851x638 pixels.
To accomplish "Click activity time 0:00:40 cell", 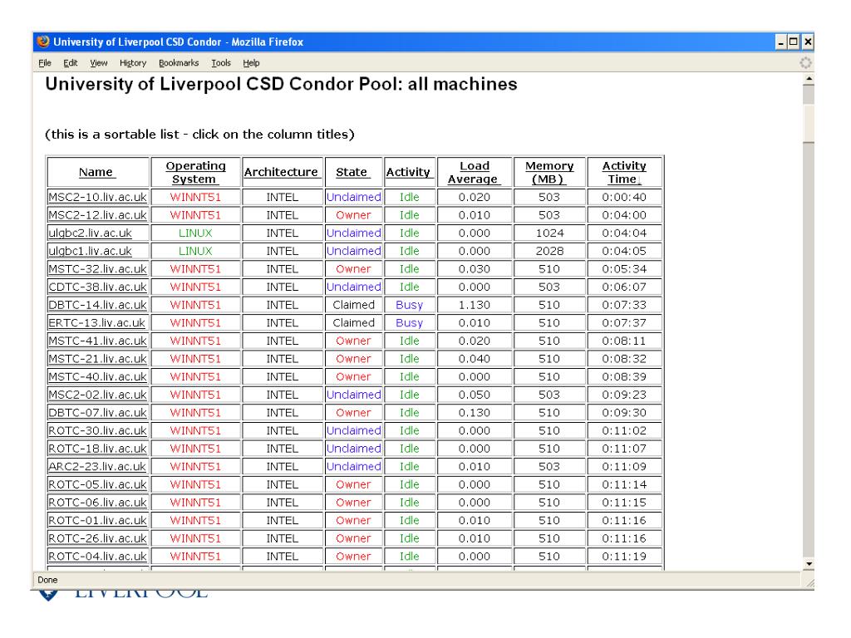I will pos(624,197).
